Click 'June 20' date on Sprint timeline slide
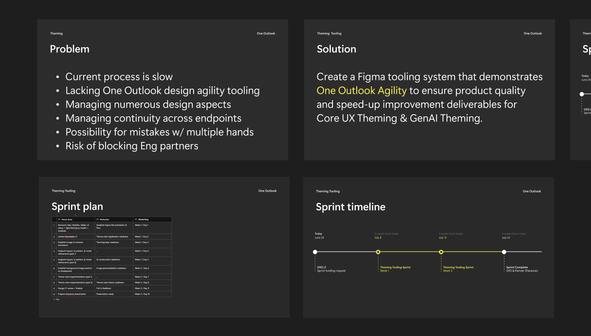Image resolution: width=591 pixels, height=336 pixels. pyautogui.click(x=320, y=238)
